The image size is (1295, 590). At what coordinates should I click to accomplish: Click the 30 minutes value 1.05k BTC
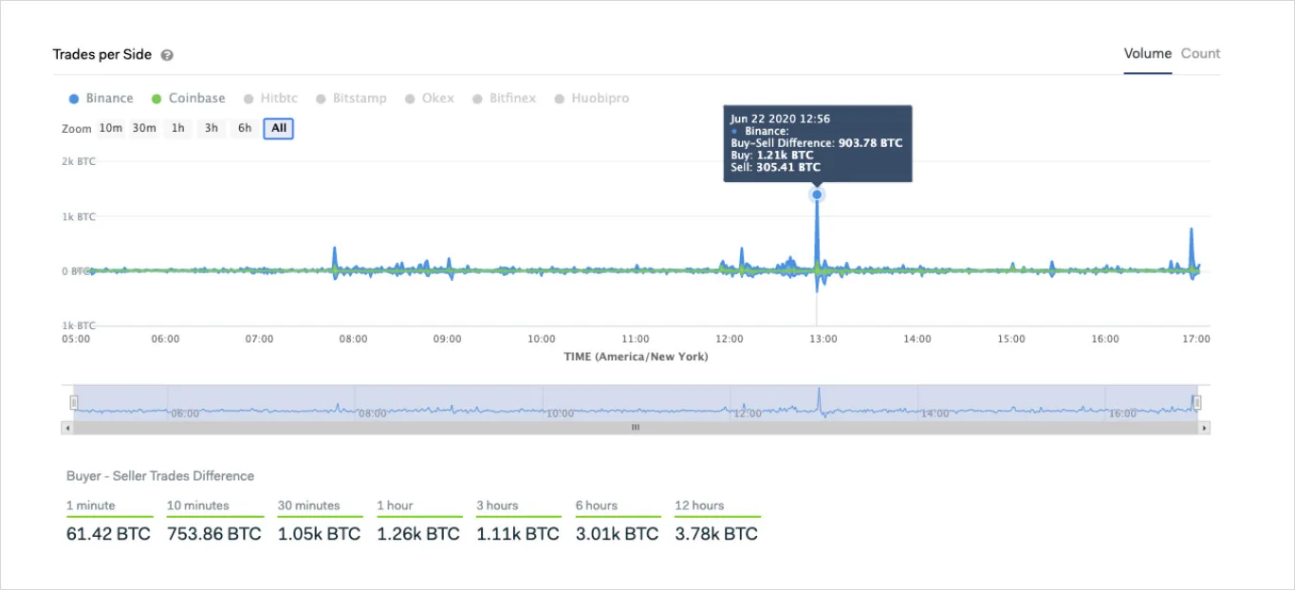[x=319, y=534]
